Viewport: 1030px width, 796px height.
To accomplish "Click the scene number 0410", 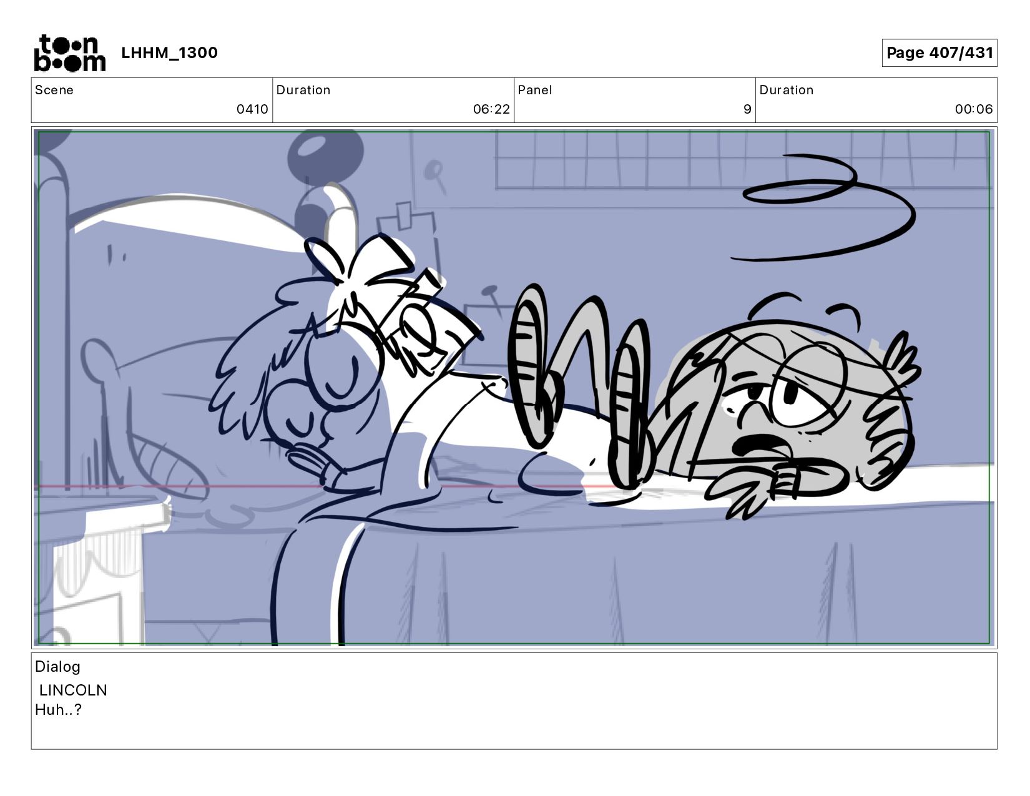I will pos(252,109).
